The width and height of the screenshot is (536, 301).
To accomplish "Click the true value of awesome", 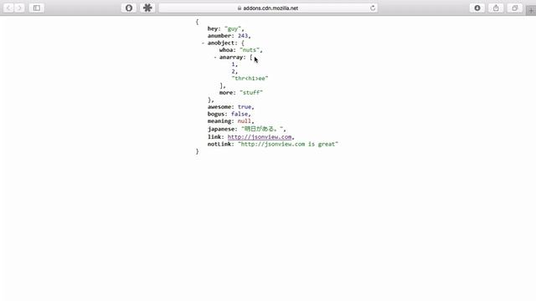I will [245, 107].
